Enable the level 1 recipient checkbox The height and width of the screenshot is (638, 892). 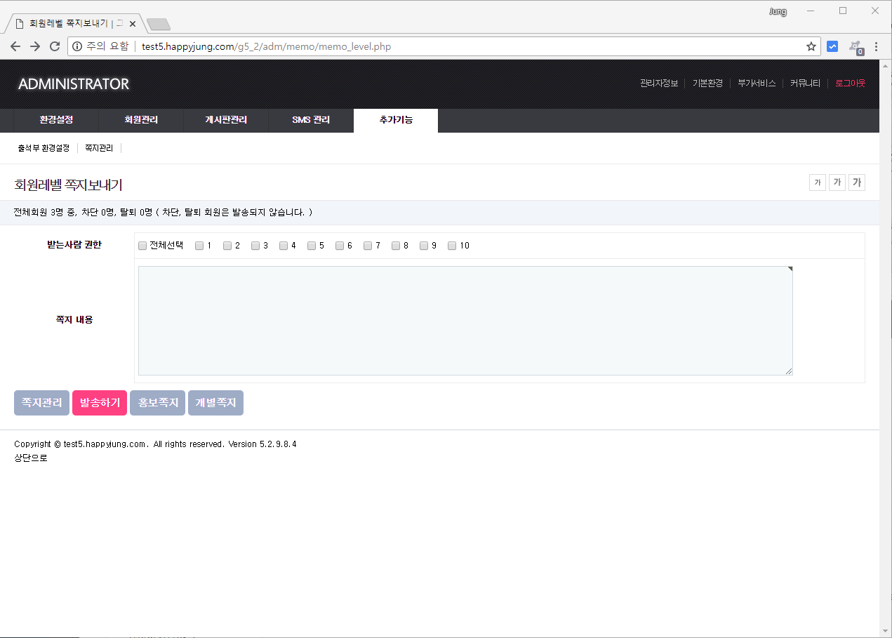click(199, 246)
